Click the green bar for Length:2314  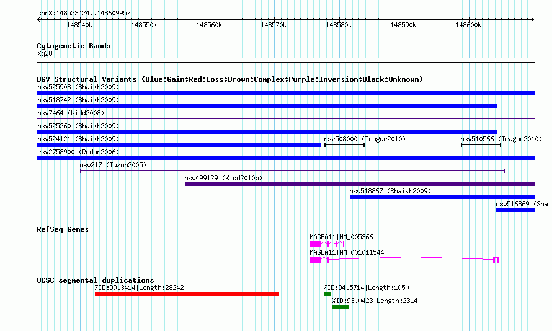point(341,307)
